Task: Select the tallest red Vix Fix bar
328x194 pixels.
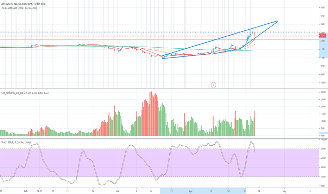Action: [x=151, y=114]
